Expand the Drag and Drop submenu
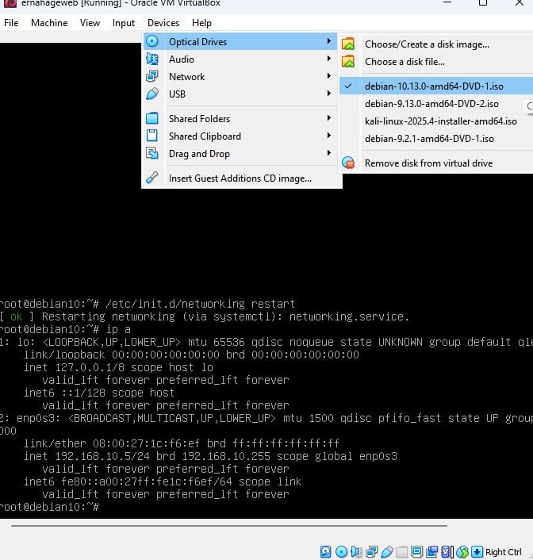Viewport: 533px width, 560px height. pos(240,154)
